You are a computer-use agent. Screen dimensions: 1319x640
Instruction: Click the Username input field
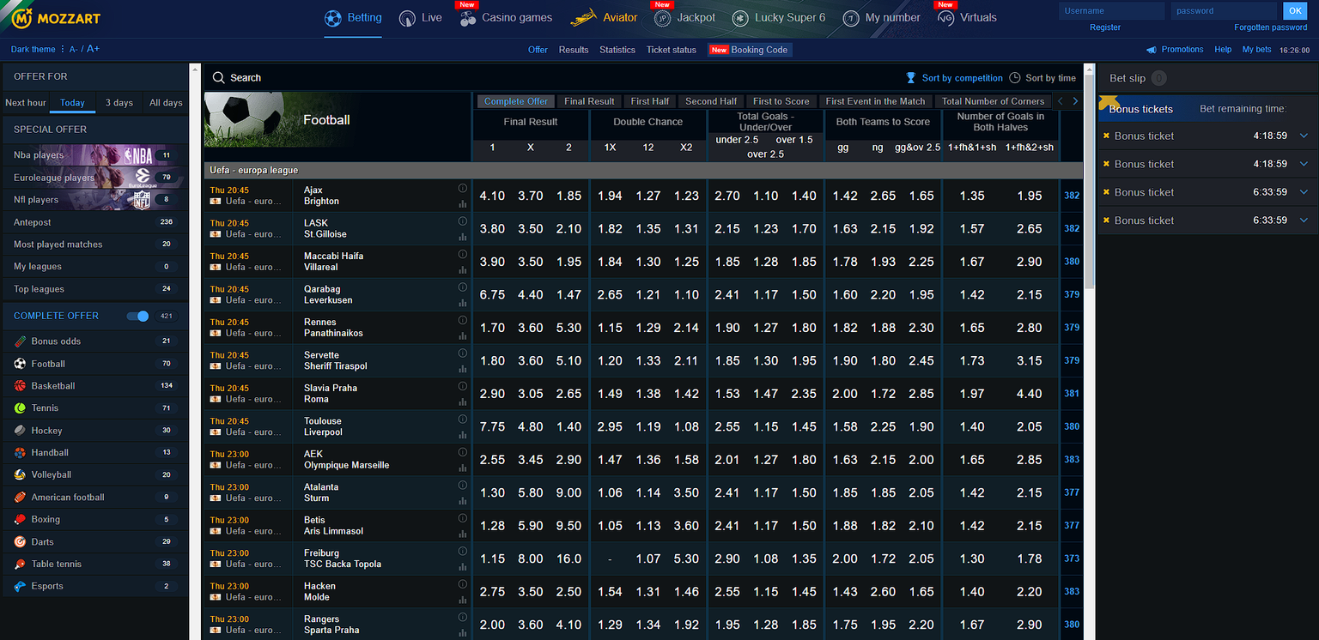(1111, 11)
